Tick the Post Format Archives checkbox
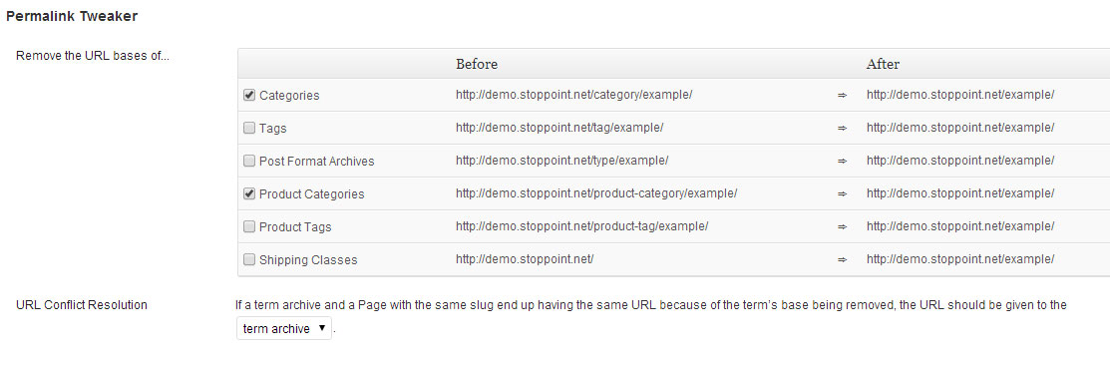 point(249,161)
